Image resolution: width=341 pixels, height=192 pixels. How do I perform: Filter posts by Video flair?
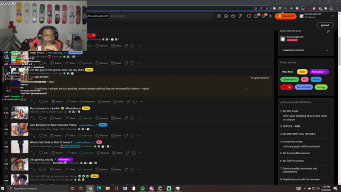(302, 72)
